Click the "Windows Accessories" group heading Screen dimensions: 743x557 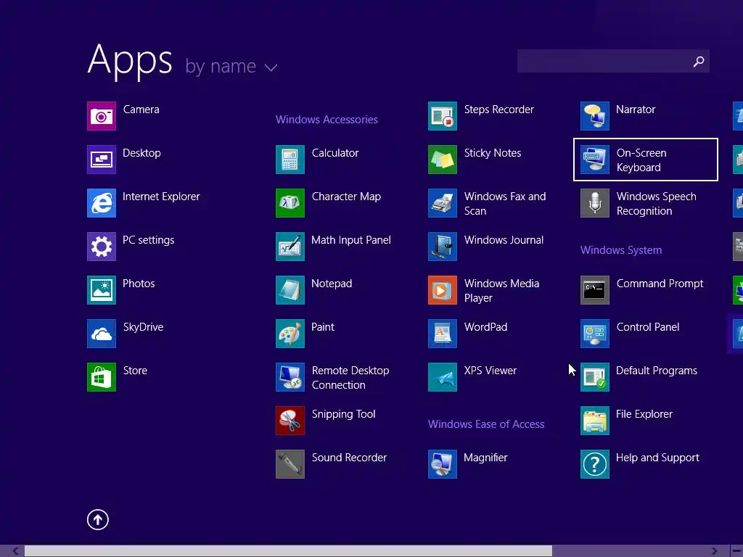click(327, 120)
